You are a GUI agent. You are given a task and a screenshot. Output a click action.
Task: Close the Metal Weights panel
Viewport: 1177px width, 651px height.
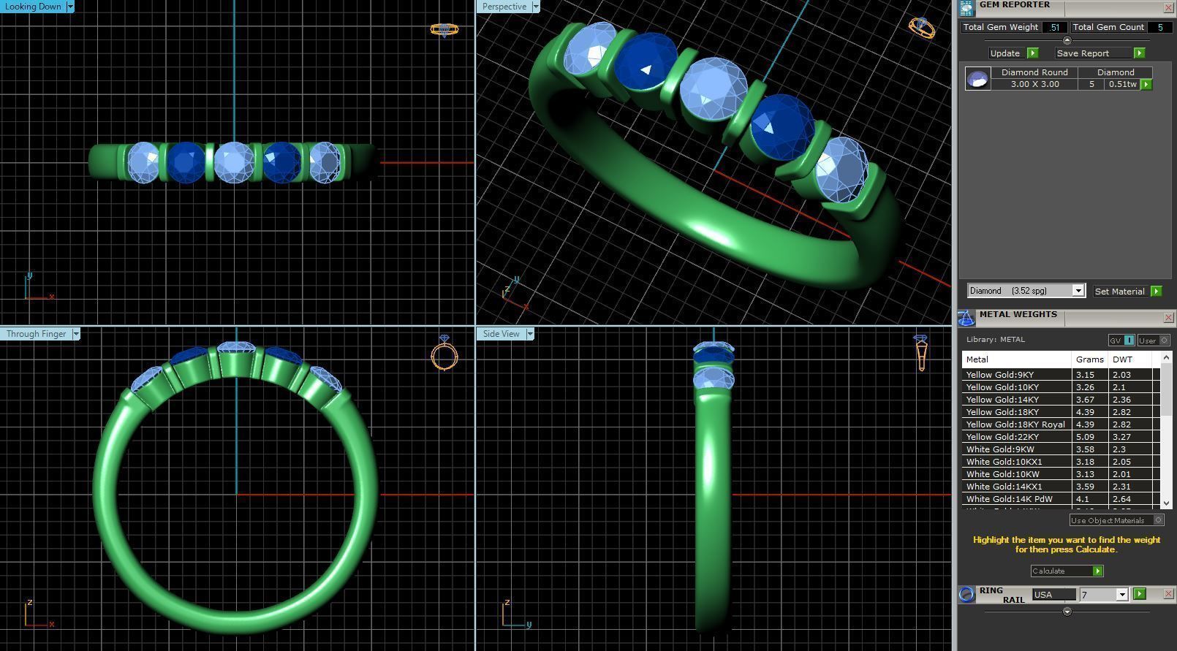point(1168,317)
